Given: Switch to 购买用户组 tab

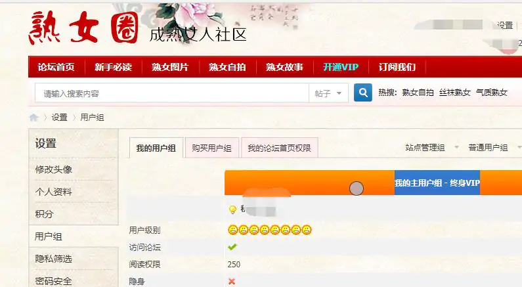Looking at the screenshot, I should coord(211,148).
